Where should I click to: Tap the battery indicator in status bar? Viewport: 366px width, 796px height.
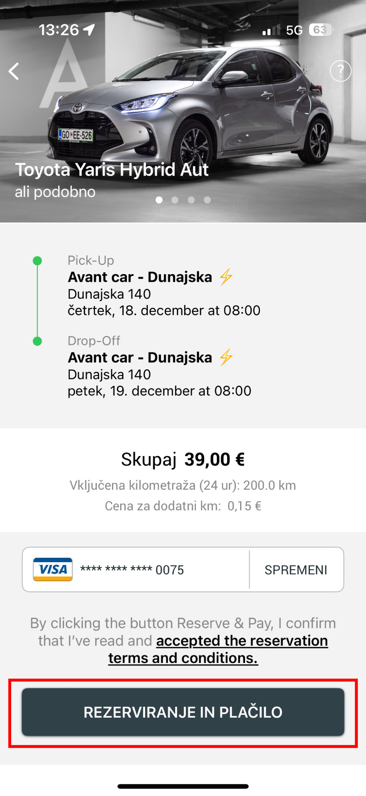click(x=321, y=30)
